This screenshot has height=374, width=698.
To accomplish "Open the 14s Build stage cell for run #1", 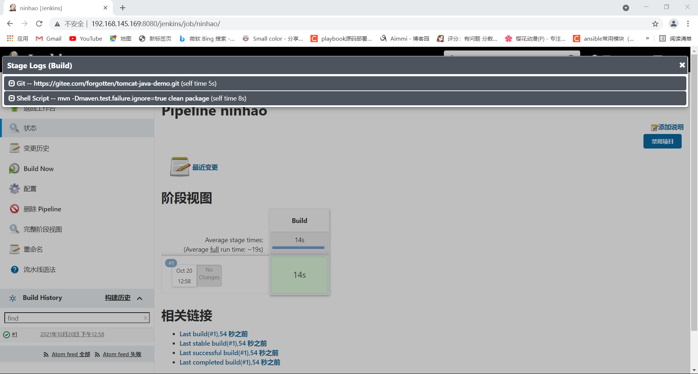I will click(299, 275).
